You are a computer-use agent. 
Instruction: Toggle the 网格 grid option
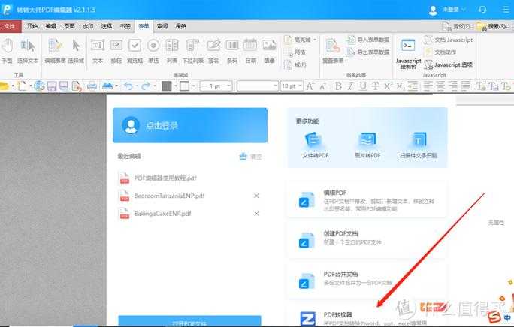(298, 52)
